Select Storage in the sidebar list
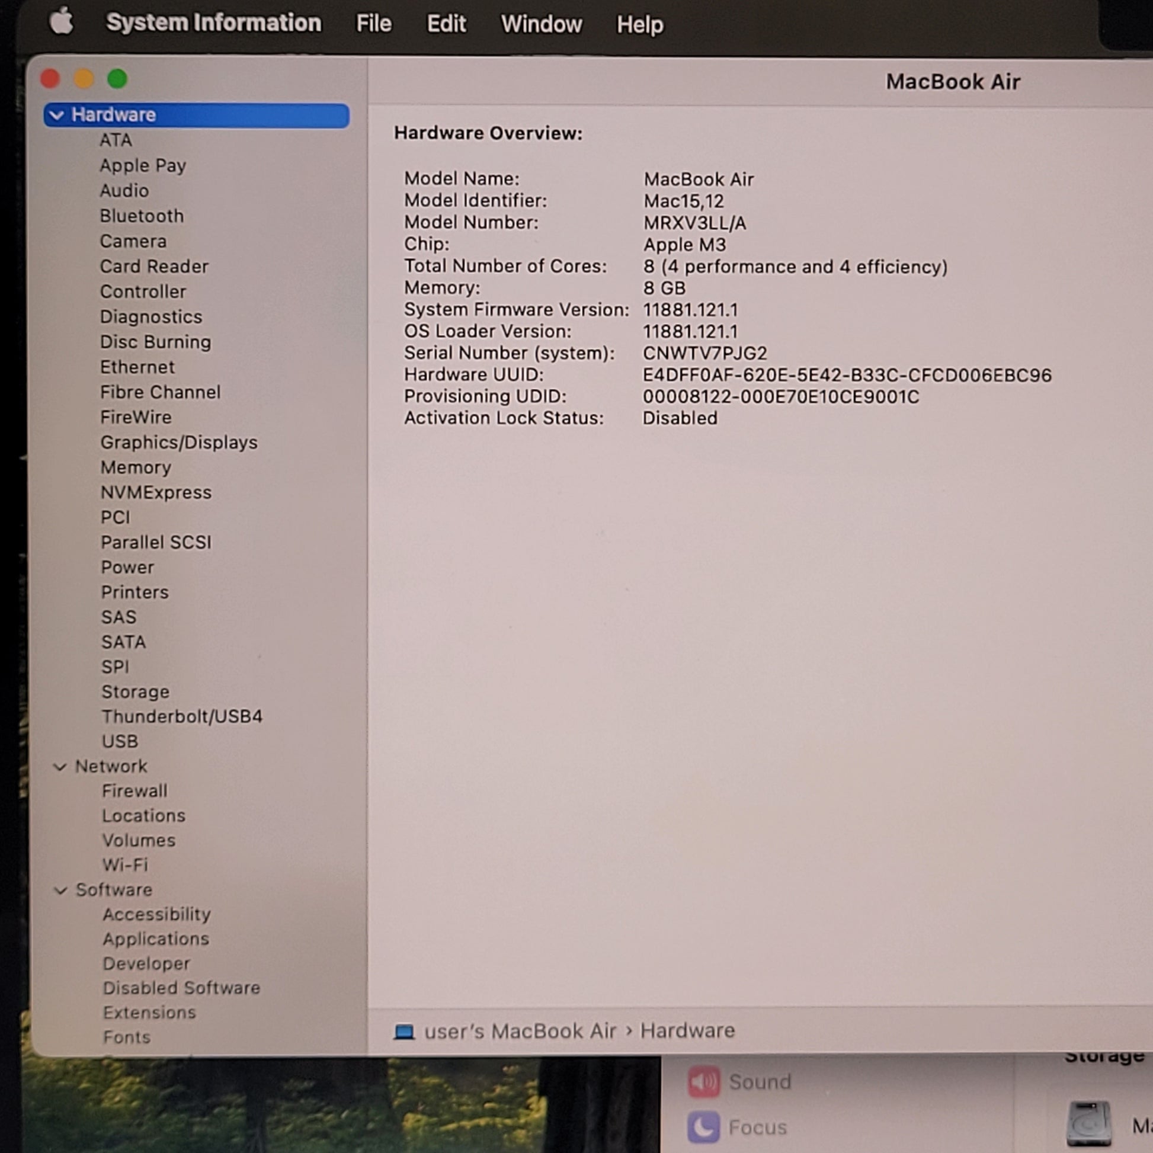1153x1153 pixels. coord(136,691)
